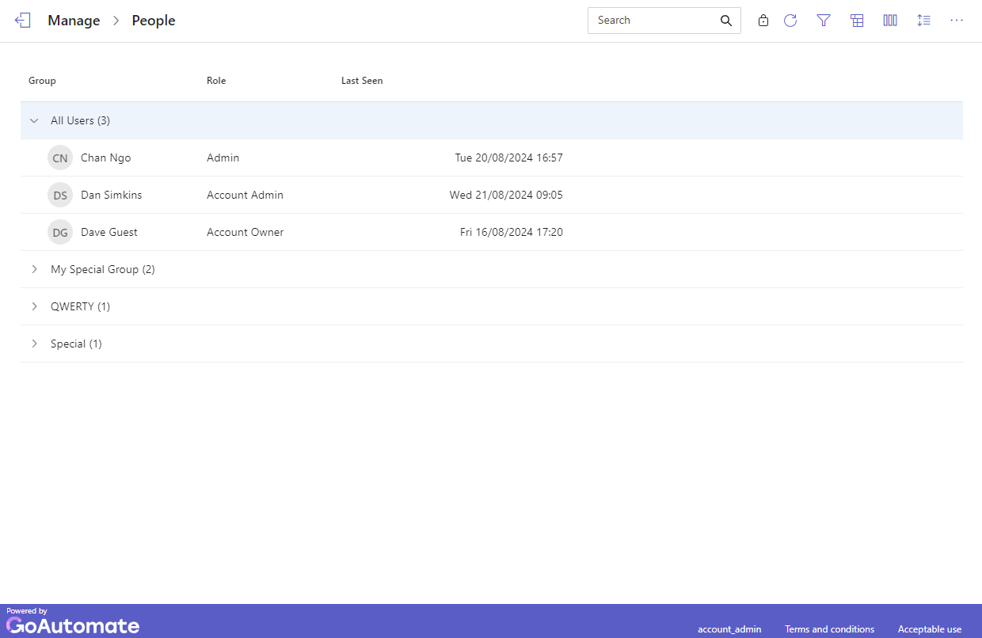
Task: Click the QWERTY (1) label
Action: [x=80, y=306]
